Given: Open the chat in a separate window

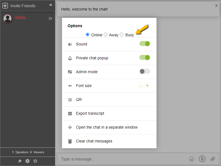Looking at the screenshot, I should (x=109, y=127).
